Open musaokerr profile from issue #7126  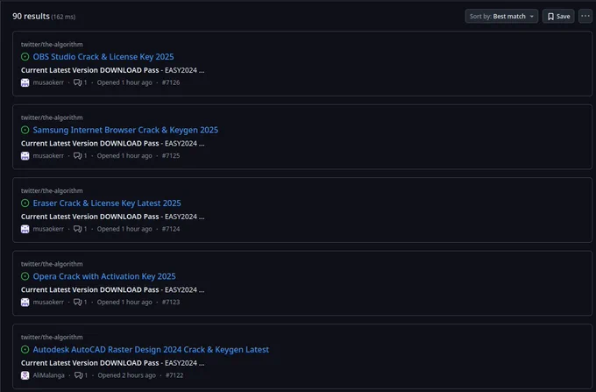[x=48, y=82]
